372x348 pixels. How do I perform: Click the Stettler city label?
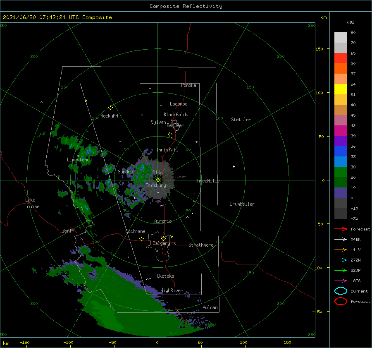click(241, 120)
